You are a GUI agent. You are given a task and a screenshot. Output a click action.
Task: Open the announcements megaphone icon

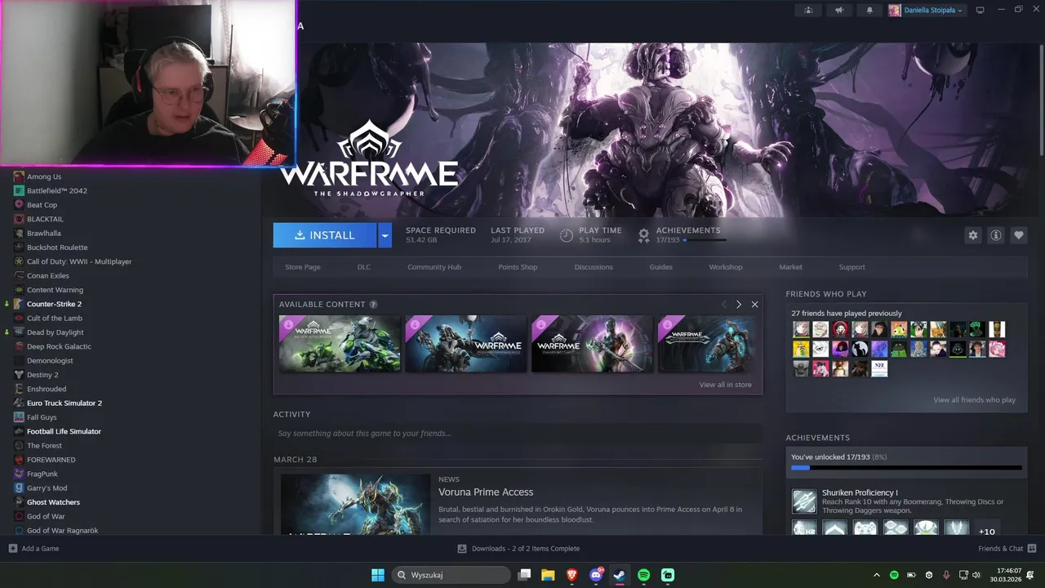coord(838,10)
